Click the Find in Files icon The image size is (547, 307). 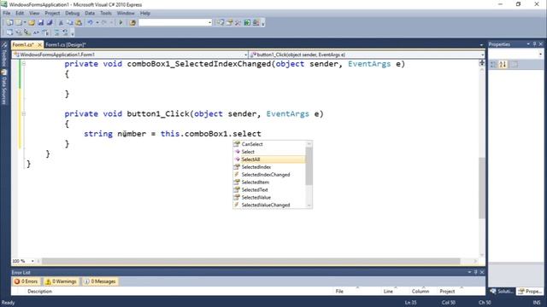pos(132,23)
